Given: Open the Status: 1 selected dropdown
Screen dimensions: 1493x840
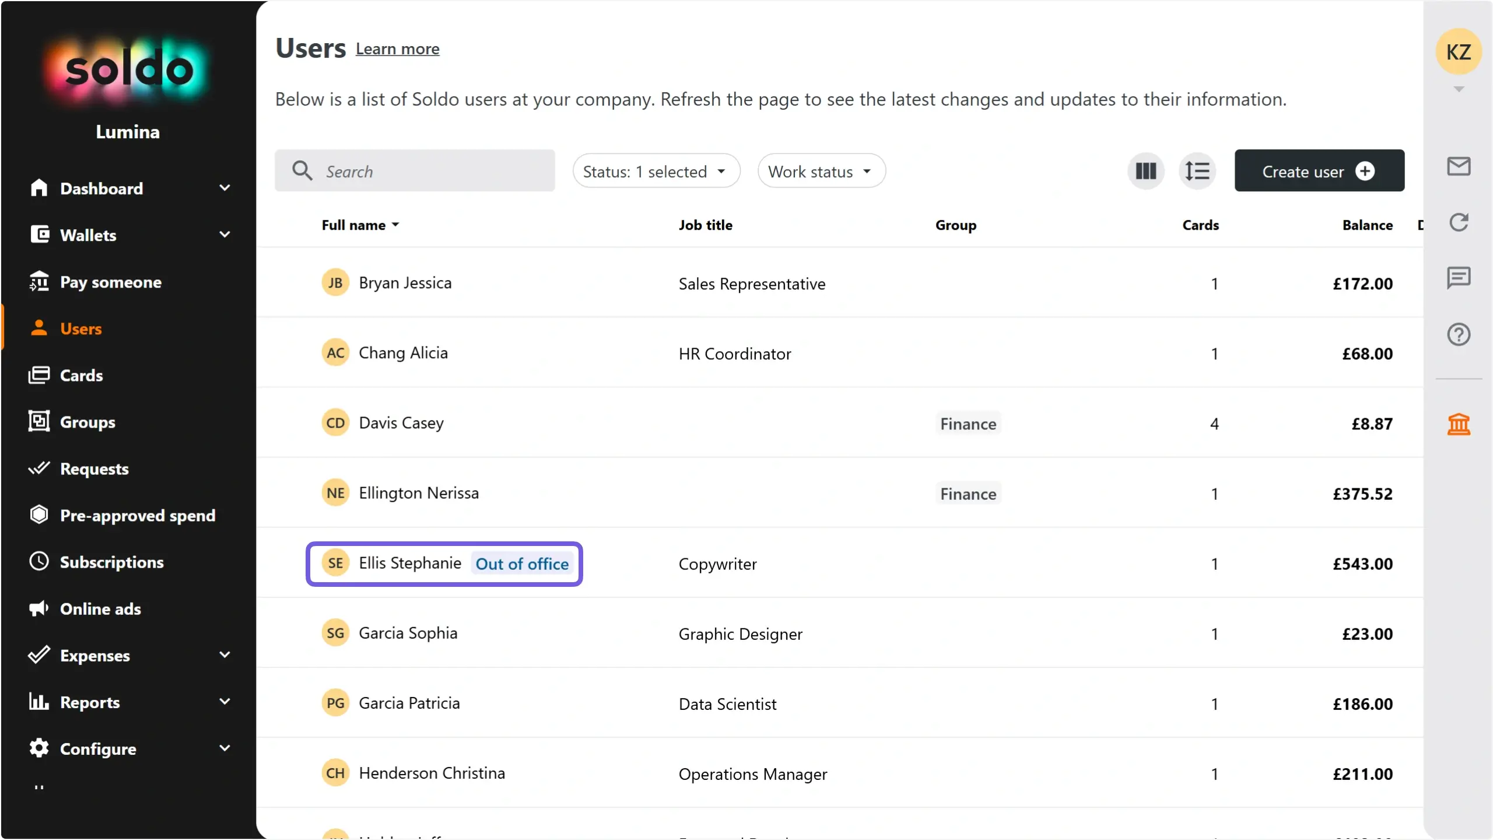Looking at the screenshot, I should (x=656, y=171).
